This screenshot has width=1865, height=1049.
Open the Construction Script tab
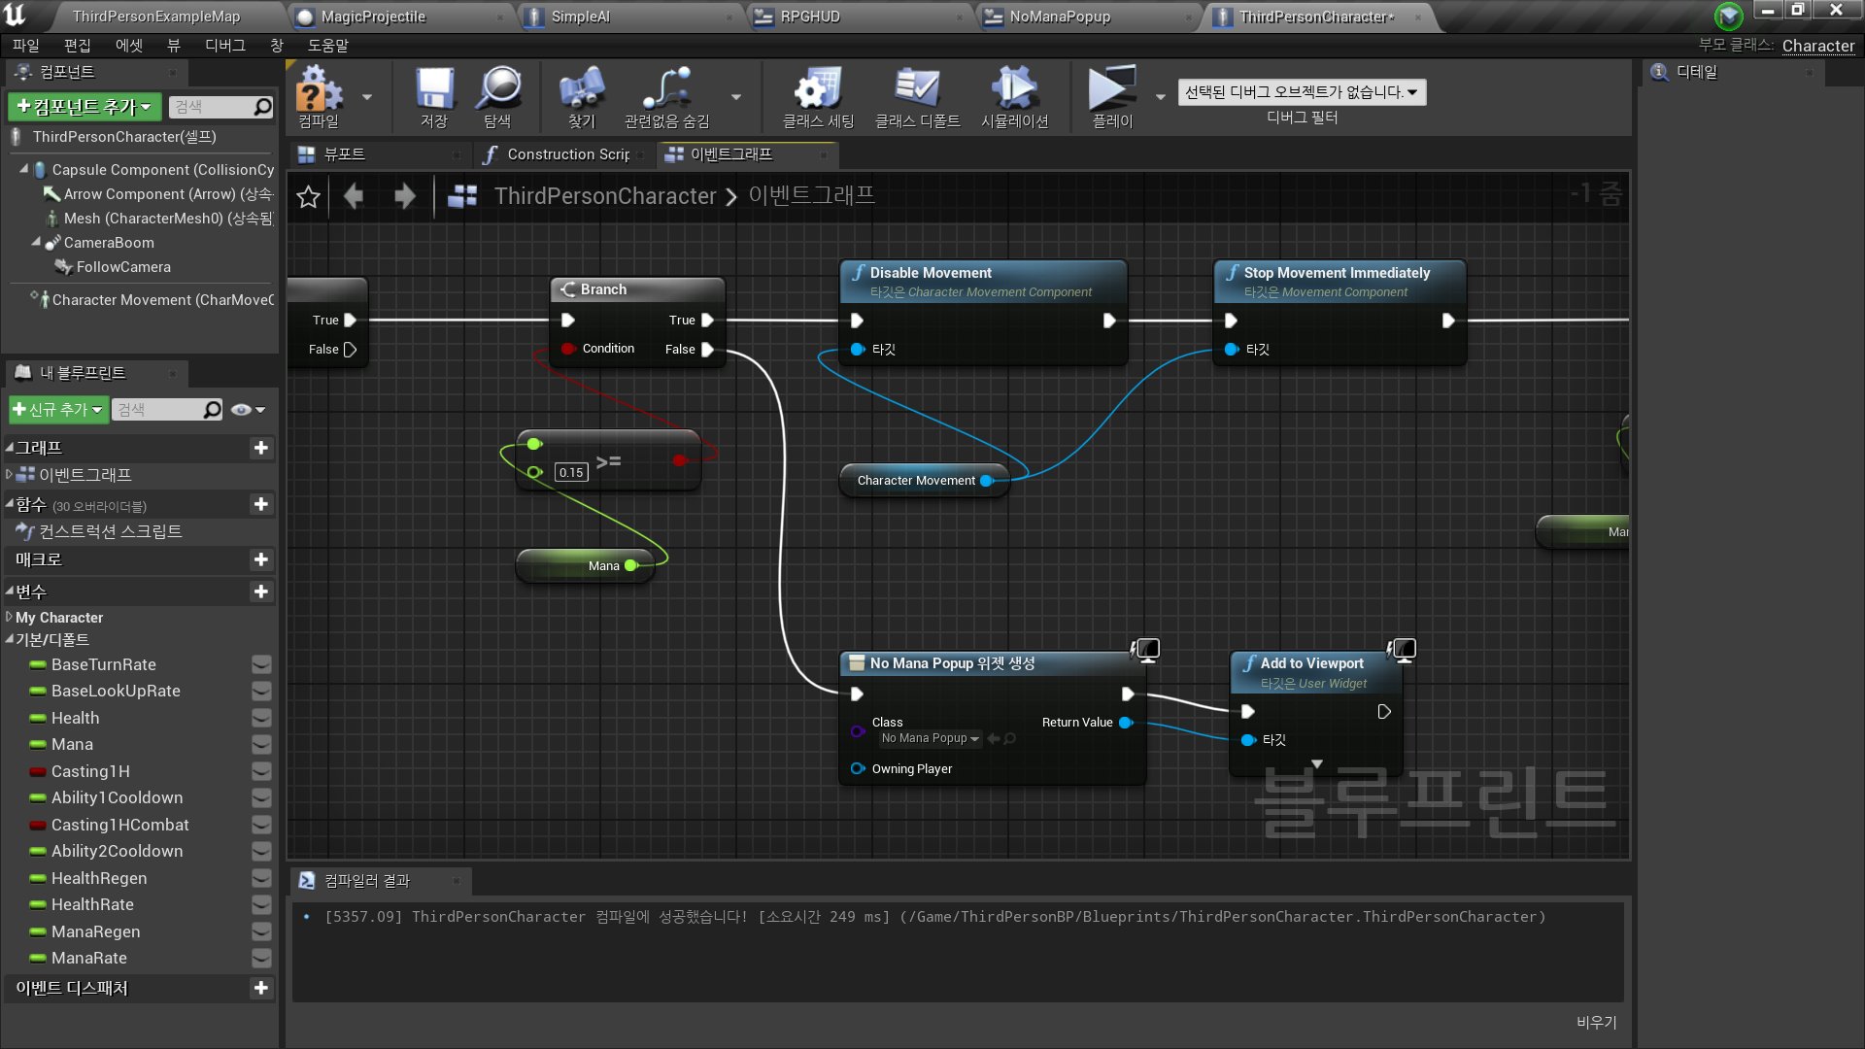click(x=566, y=154)
